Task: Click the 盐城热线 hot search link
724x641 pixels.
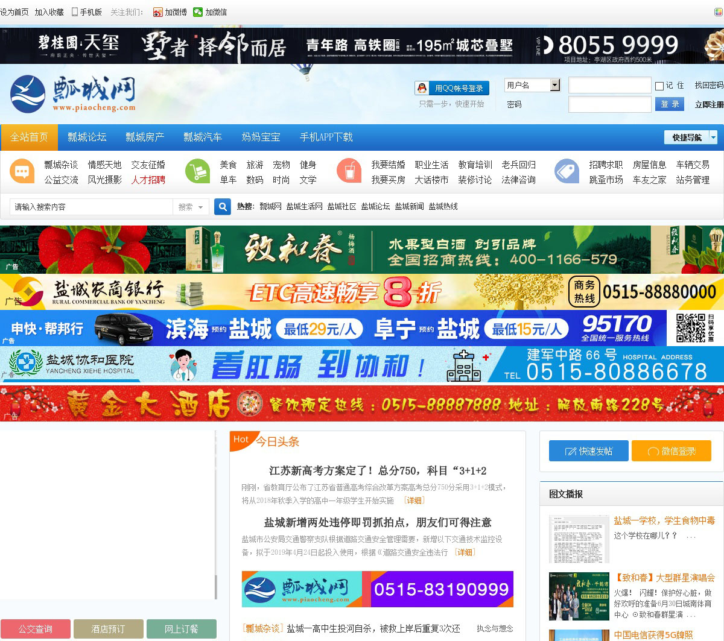Action: [443, 206]
